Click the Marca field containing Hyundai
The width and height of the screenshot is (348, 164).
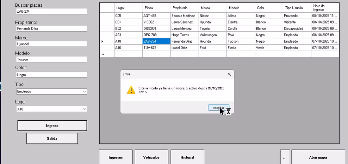point(51,44)
